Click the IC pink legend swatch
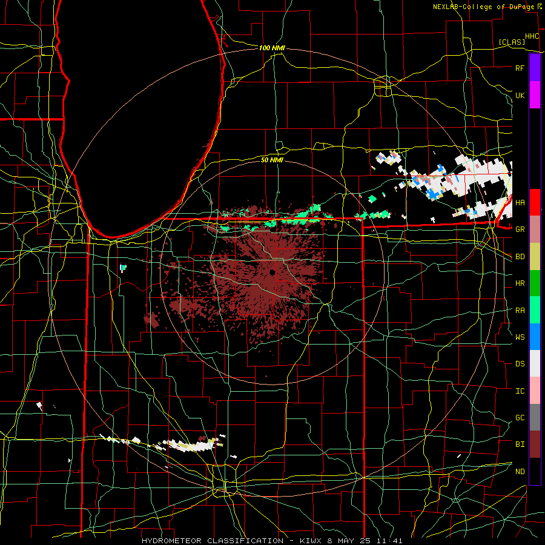Image resolution: width=545 pixels, height=545 pixels. [x=535, y=391]
